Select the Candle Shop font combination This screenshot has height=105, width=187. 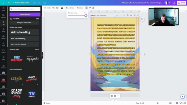point(17,78)
